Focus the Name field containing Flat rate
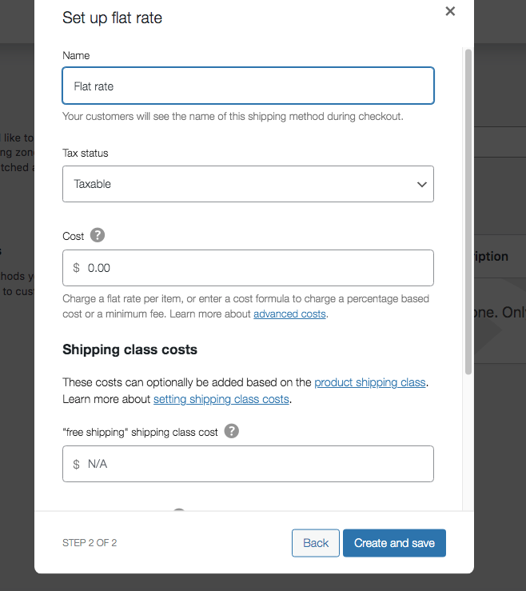Image resolution: width=526 pixels, height=591 pixels. coord(248,86)
